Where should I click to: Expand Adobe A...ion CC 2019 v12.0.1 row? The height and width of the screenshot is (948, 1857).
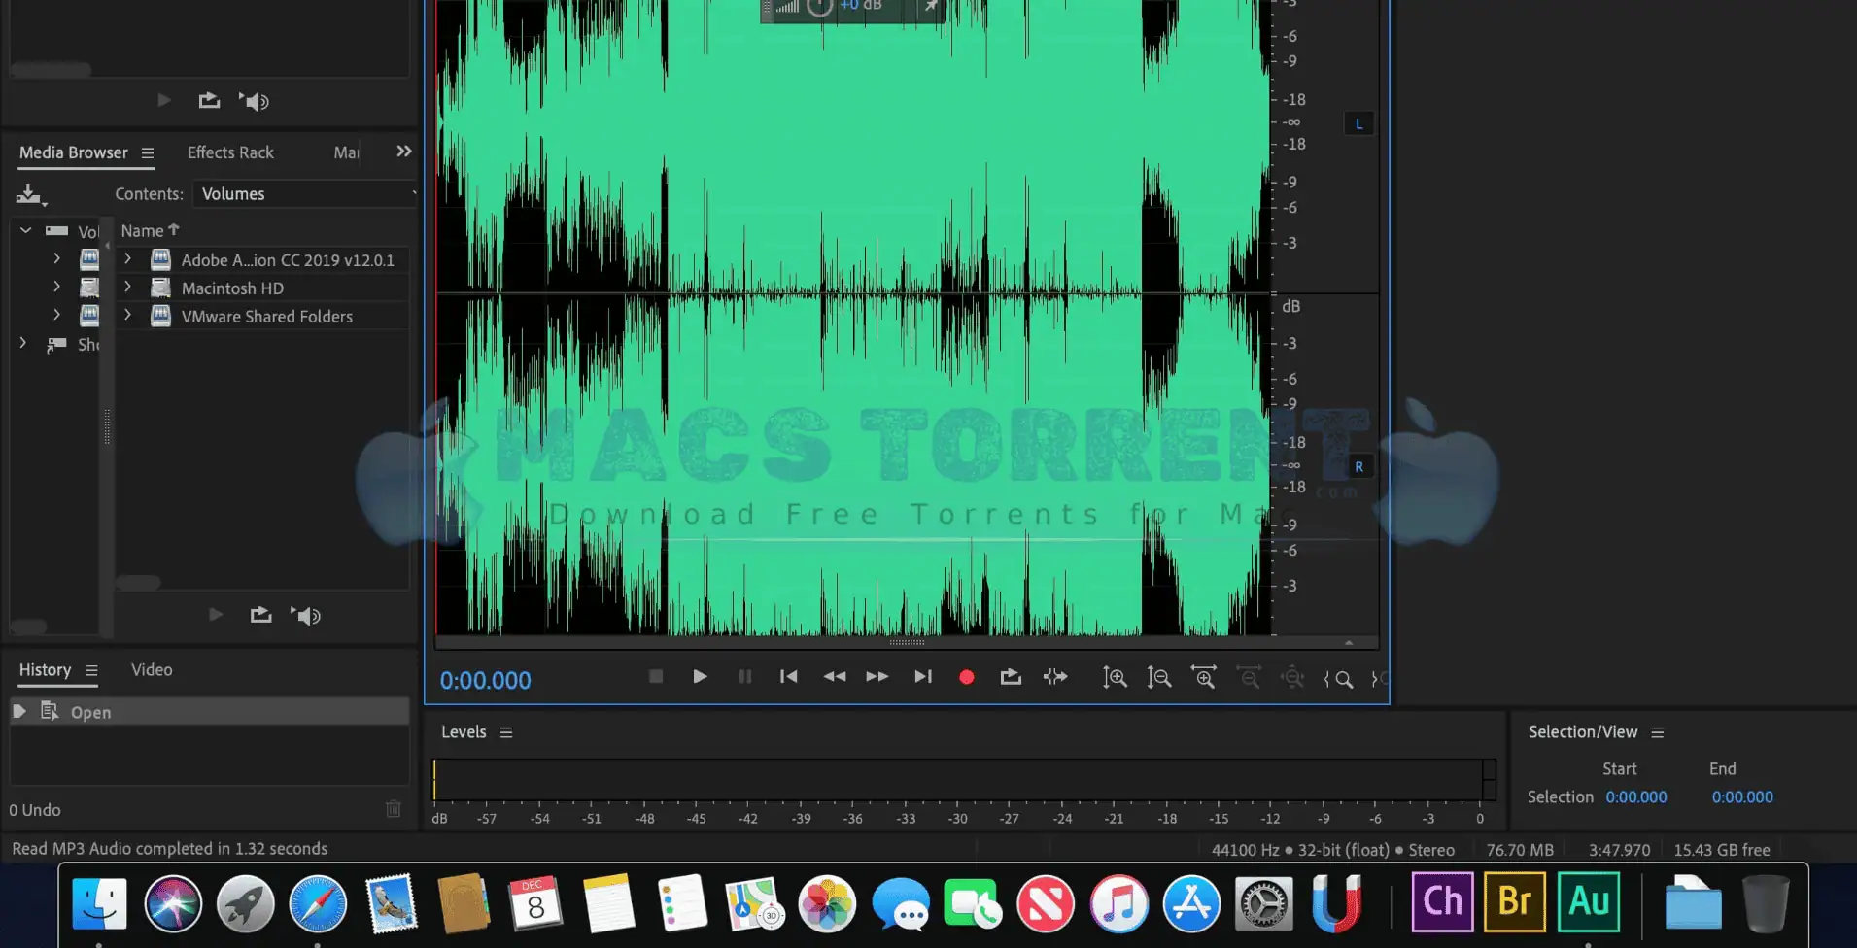[127, 259]
